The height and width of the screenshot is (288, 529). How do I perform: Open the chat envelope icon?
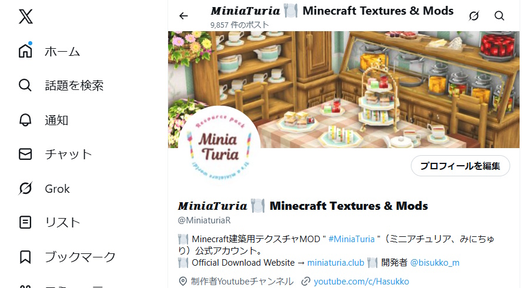click(x=25, y=154)
